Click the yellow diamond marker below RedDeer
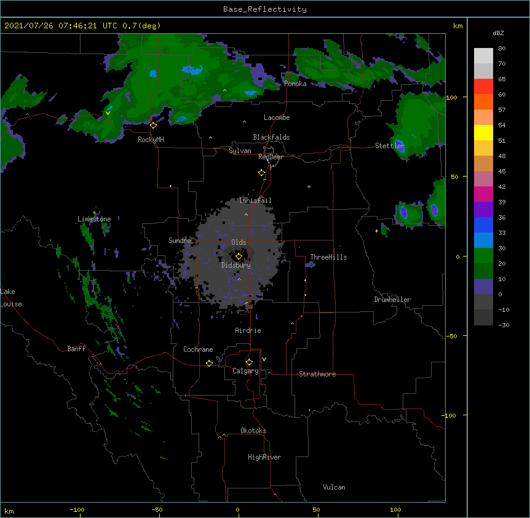The image size is (530, 518). click(x=262, y=173)
